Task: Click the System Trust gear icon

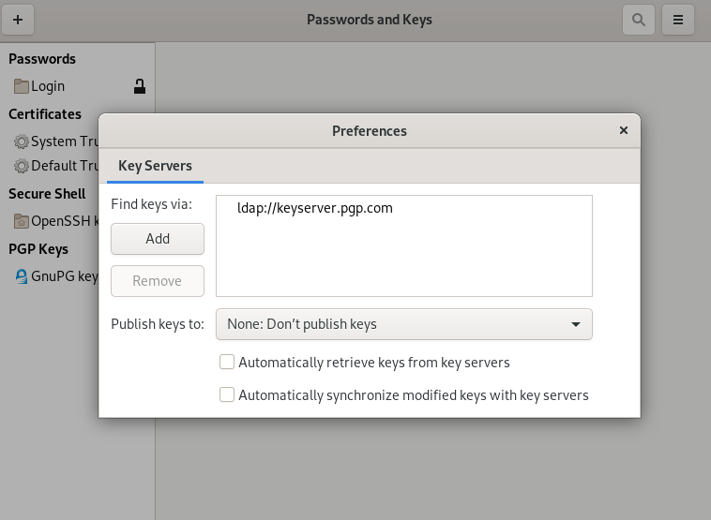Action: coord(22,141)
